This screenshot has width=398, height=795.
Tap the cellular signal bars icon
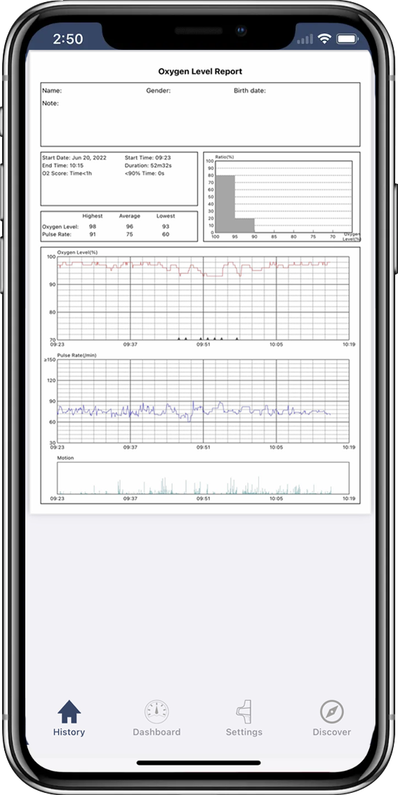[305, 39]
